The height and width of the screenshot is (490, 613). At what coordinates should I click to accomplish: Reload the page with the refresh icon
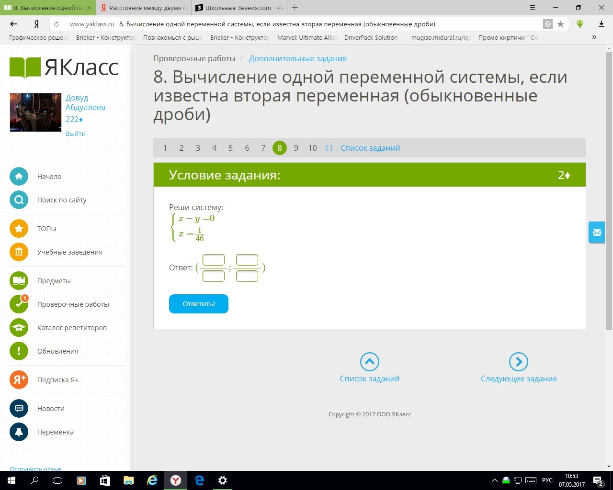57,24
